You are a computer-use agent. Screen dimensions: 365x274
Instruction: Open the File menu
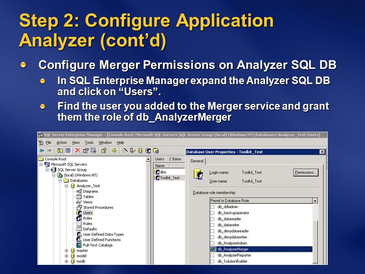click(x=48, y=143)
